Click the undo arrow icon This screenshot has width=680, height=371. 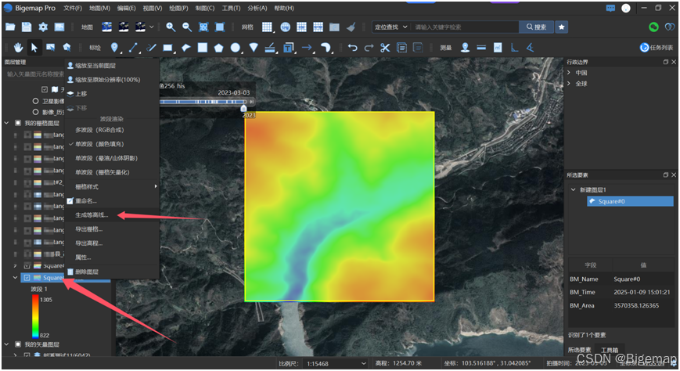coord(353,47)
